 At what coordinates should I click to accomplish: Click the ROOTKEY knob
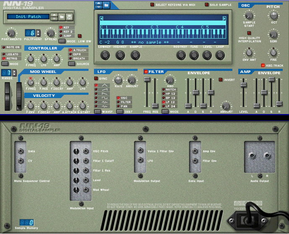[x=181, y=55]
